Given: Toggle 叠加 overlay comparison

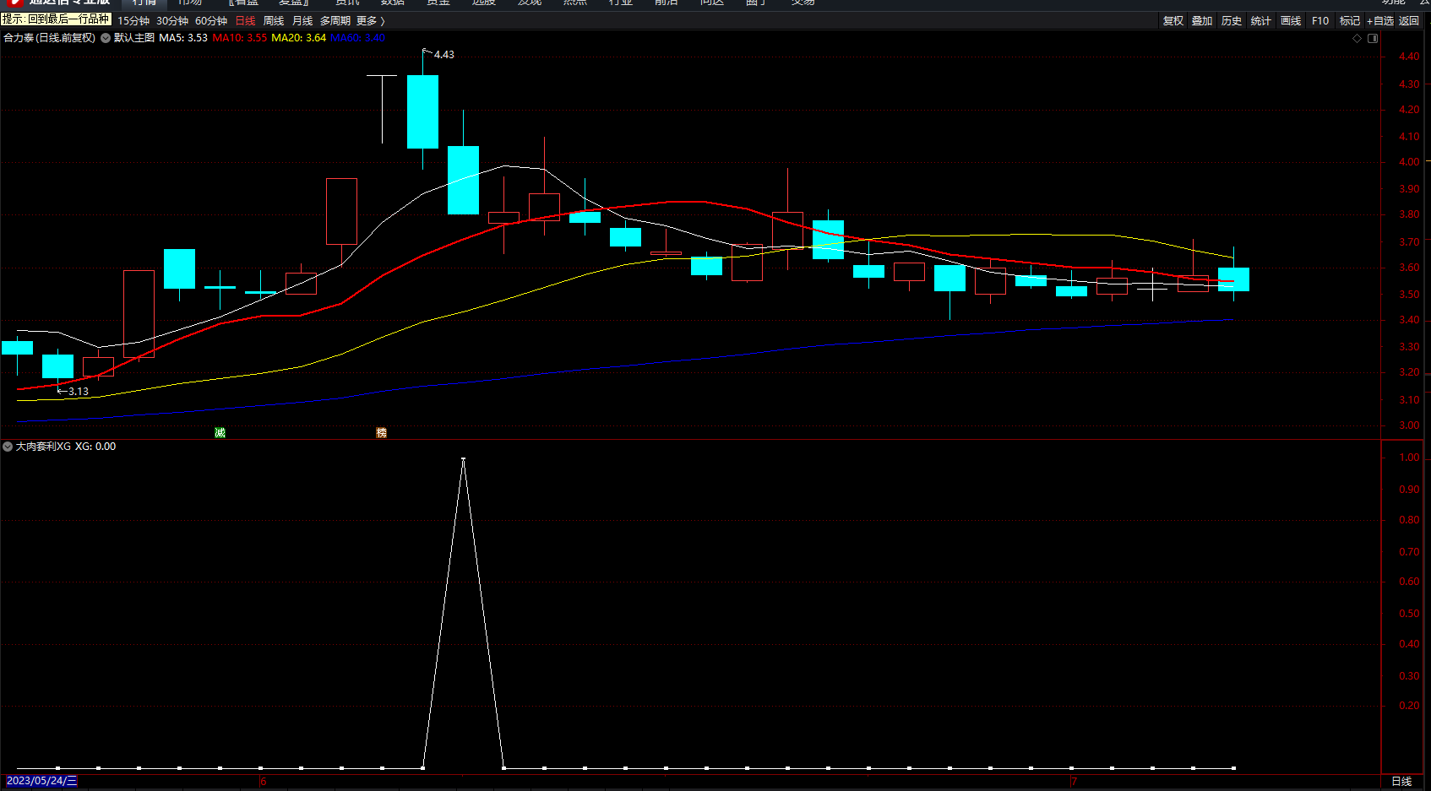Looking at the screenshot, I should coord(1201,21).
